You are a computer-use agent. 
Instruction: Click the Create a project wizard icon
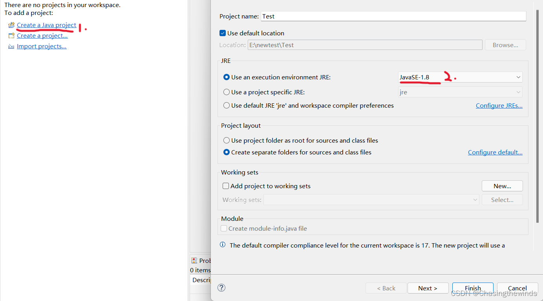[11, 36]
